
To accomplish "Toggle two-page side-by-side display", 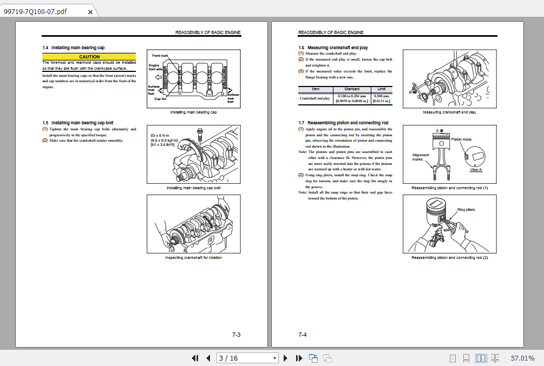I will point(481,358).
